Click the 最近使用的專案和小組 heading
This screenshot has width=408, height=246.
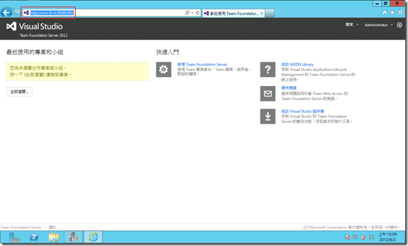[35, 52]
